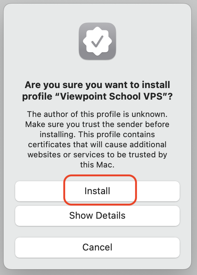View certificate details via Show Details
Image resolution: width=197 pixels, height=275 pixels.
pyautogui.click(x=97, y=215)
